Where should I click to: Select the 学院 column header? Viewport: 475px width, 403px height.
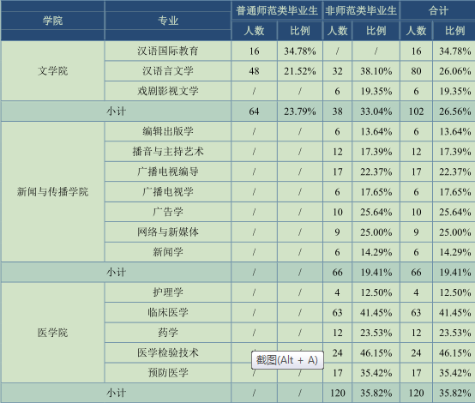tap(52, 21)
